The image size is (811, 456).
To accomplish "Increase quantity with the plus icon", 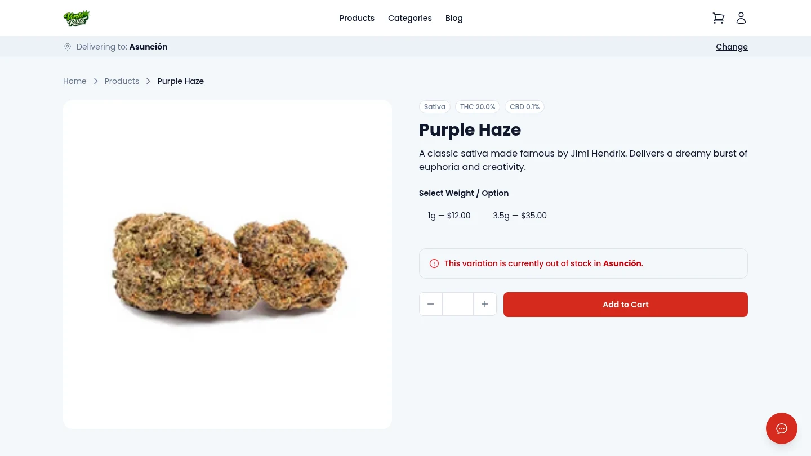I will click(x=485, y=304).
